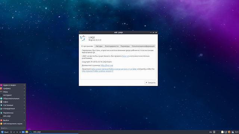Open the Образовательные menu category

pyautogui.click(x=13, y=98)
